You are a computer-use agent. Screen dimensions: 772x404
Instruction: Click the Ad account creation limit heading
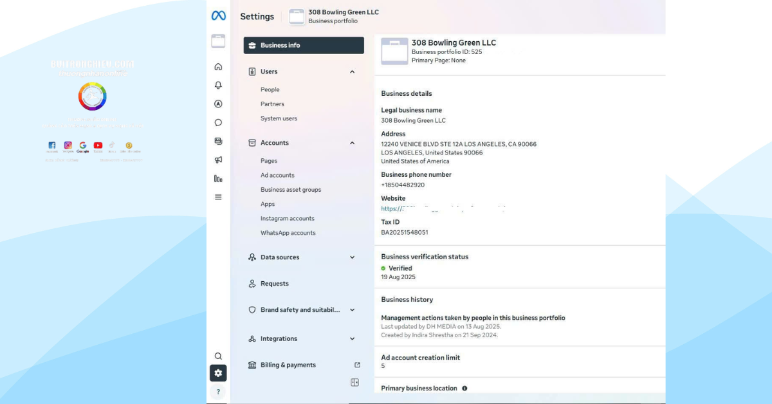point(421,358)
